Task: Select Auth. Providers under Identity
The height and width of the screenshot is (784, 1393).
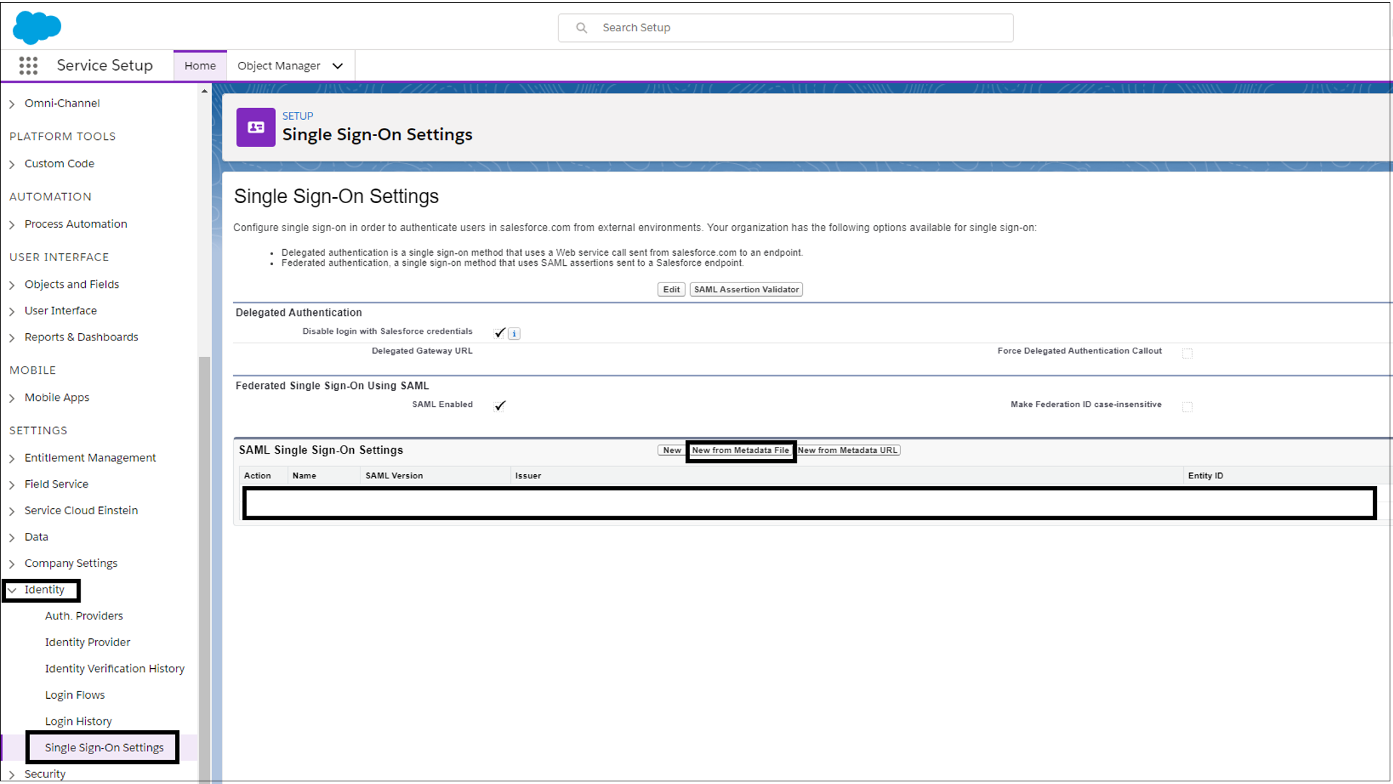Action: (83, 615)
